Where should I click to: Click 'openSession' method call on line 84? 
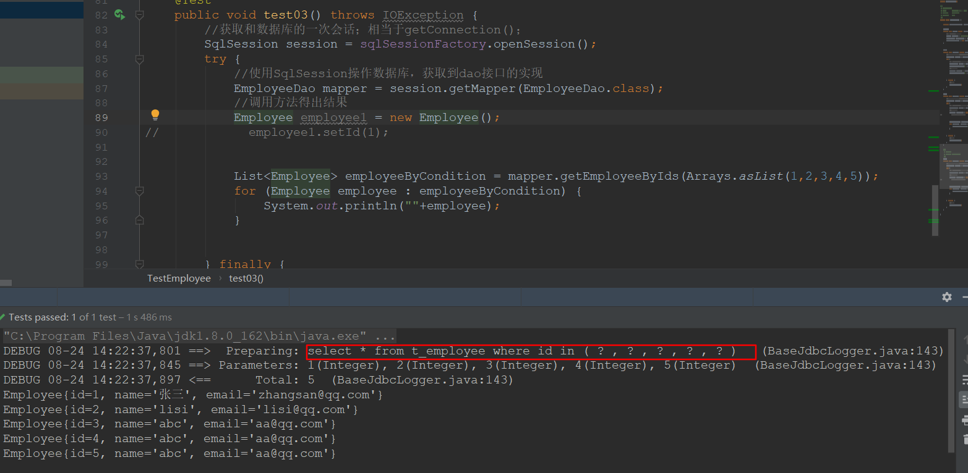[534, 44]
